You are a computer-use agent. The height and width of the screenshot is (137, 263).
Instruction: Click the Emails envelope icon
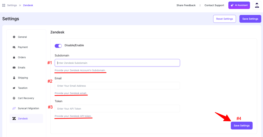point(14,67)
